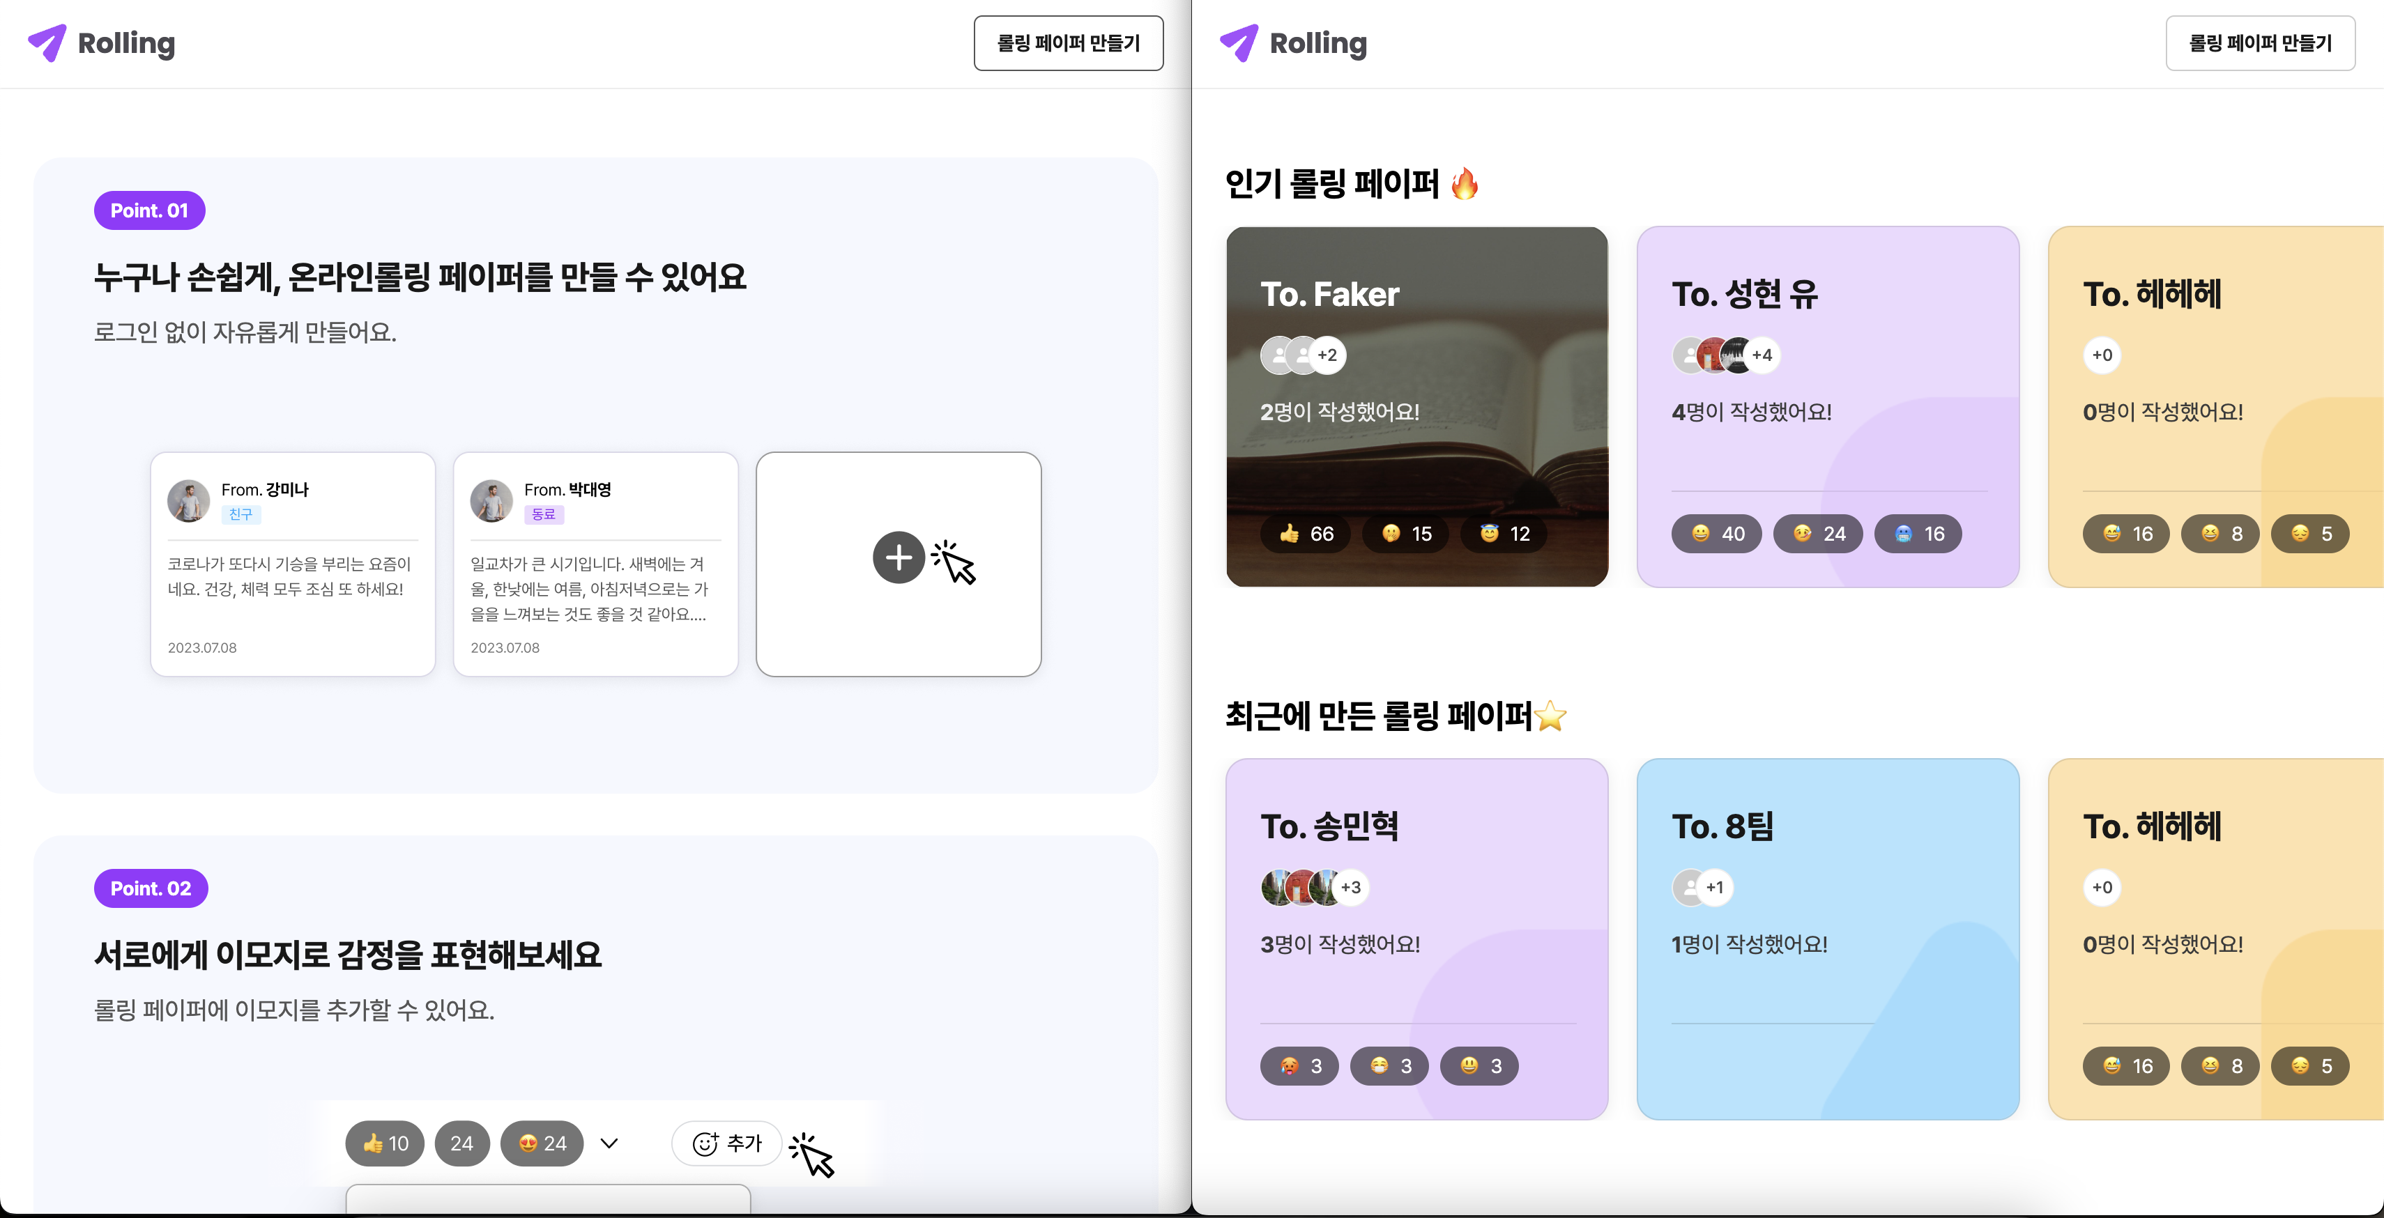Click the +2 writer count on the Faker card
Image resolution: width=2384 pixels, height=1218 pixels.
coord(1327,355)
